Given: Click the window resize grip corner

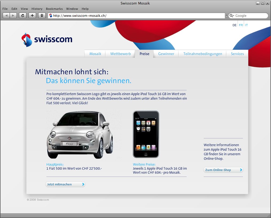Looking at the screenshot, I should pos(269,216).
